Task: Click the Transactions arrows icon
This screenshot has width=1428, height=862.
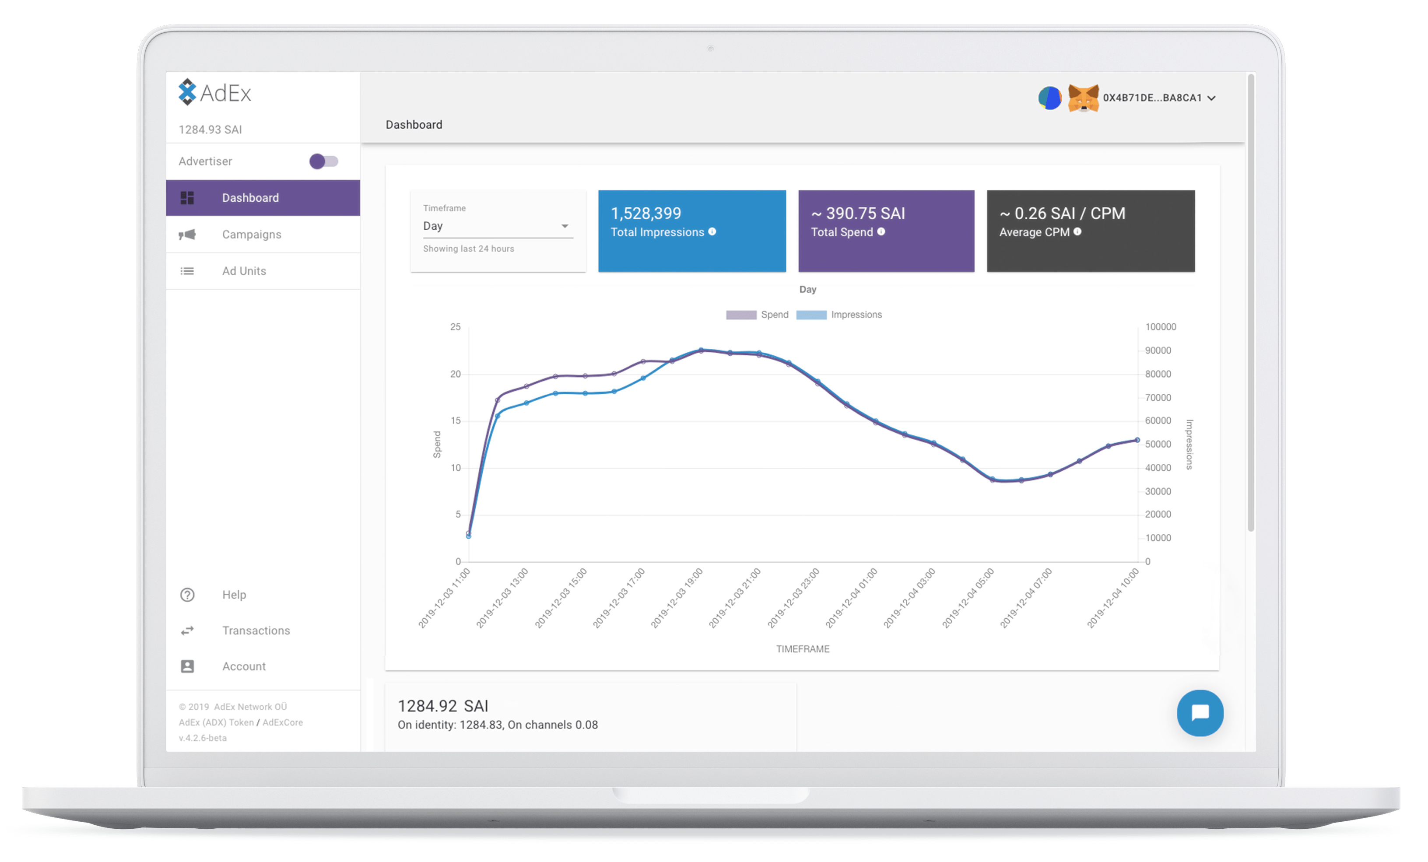Action: coord(187,631)
